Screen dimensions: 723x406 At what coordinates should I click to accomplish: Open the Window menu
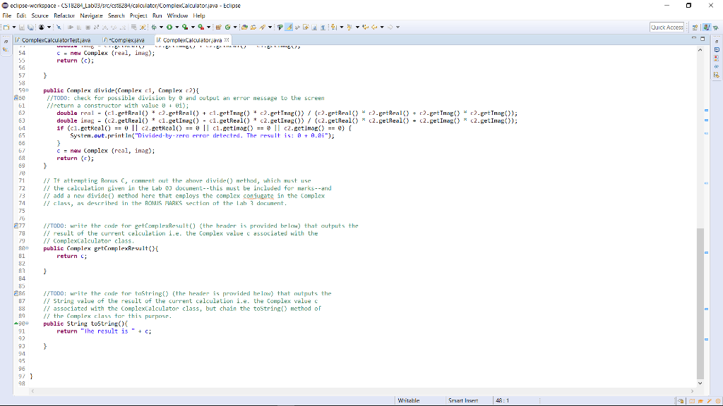pos(177,16)
